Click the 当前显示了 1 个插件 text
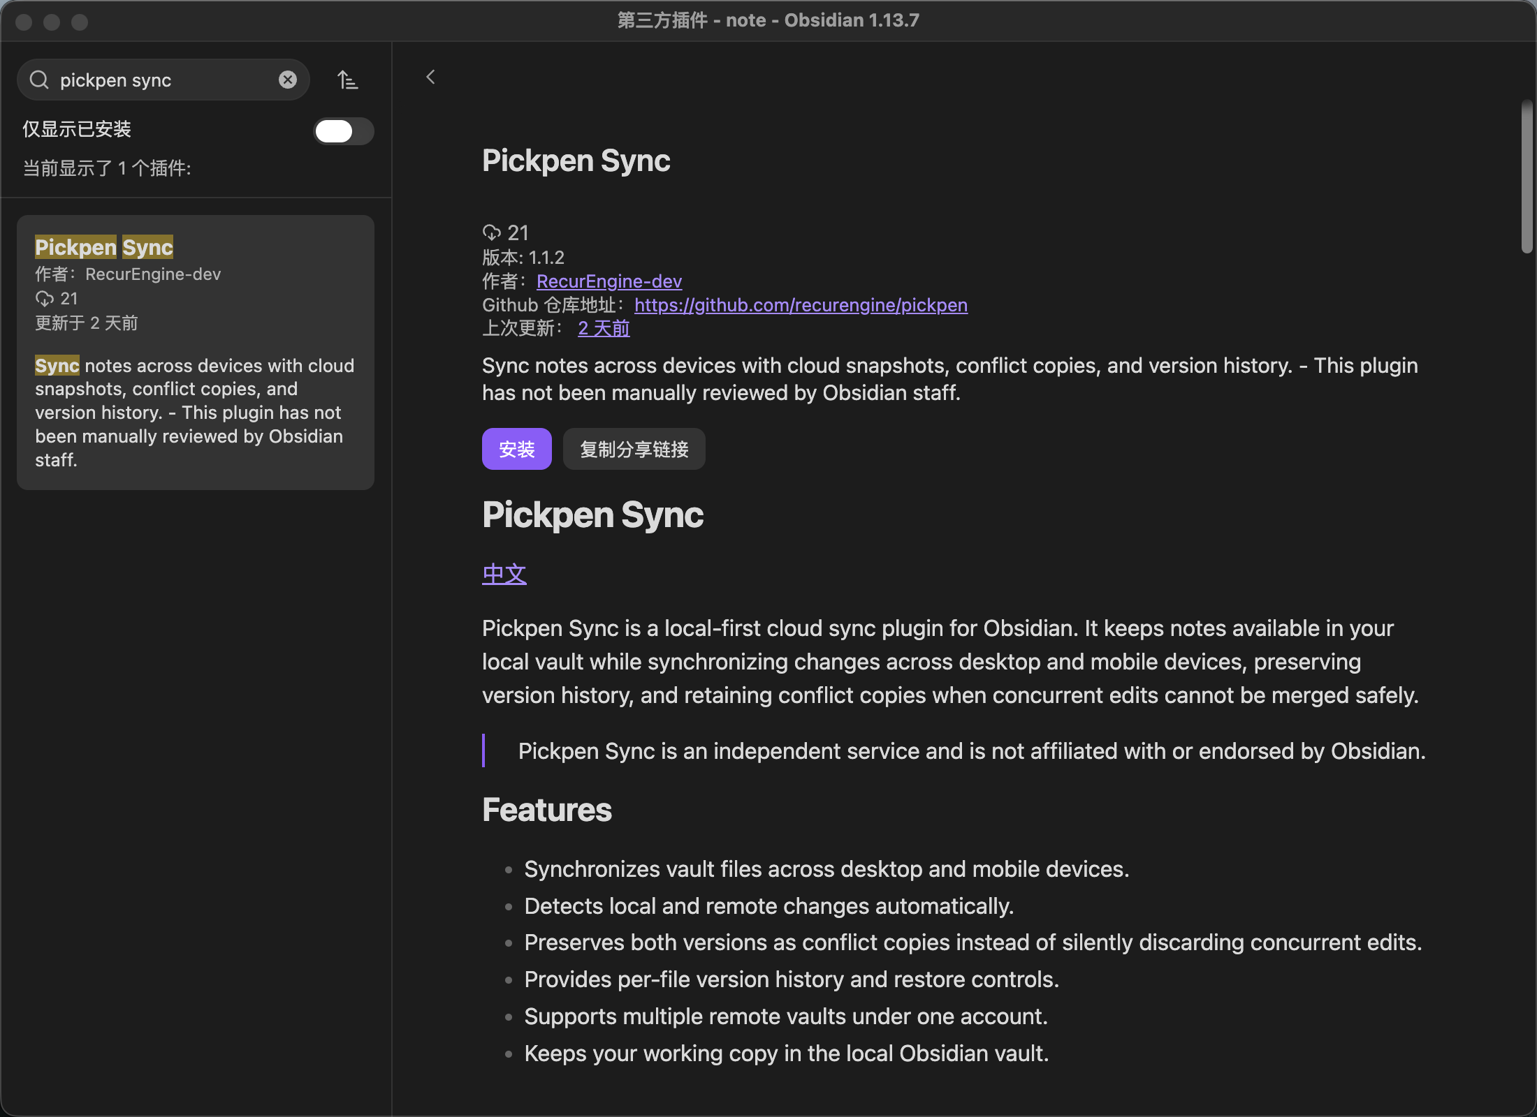This screenshot has width=1537, height=1117. point(107,168)
